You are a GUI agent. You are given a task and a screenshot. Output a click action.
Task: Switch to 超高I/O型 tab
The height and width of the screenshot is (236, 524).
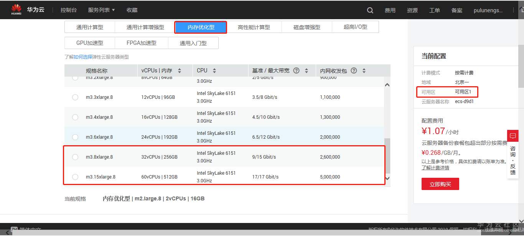pyautogui.click(x=355, y=27)
